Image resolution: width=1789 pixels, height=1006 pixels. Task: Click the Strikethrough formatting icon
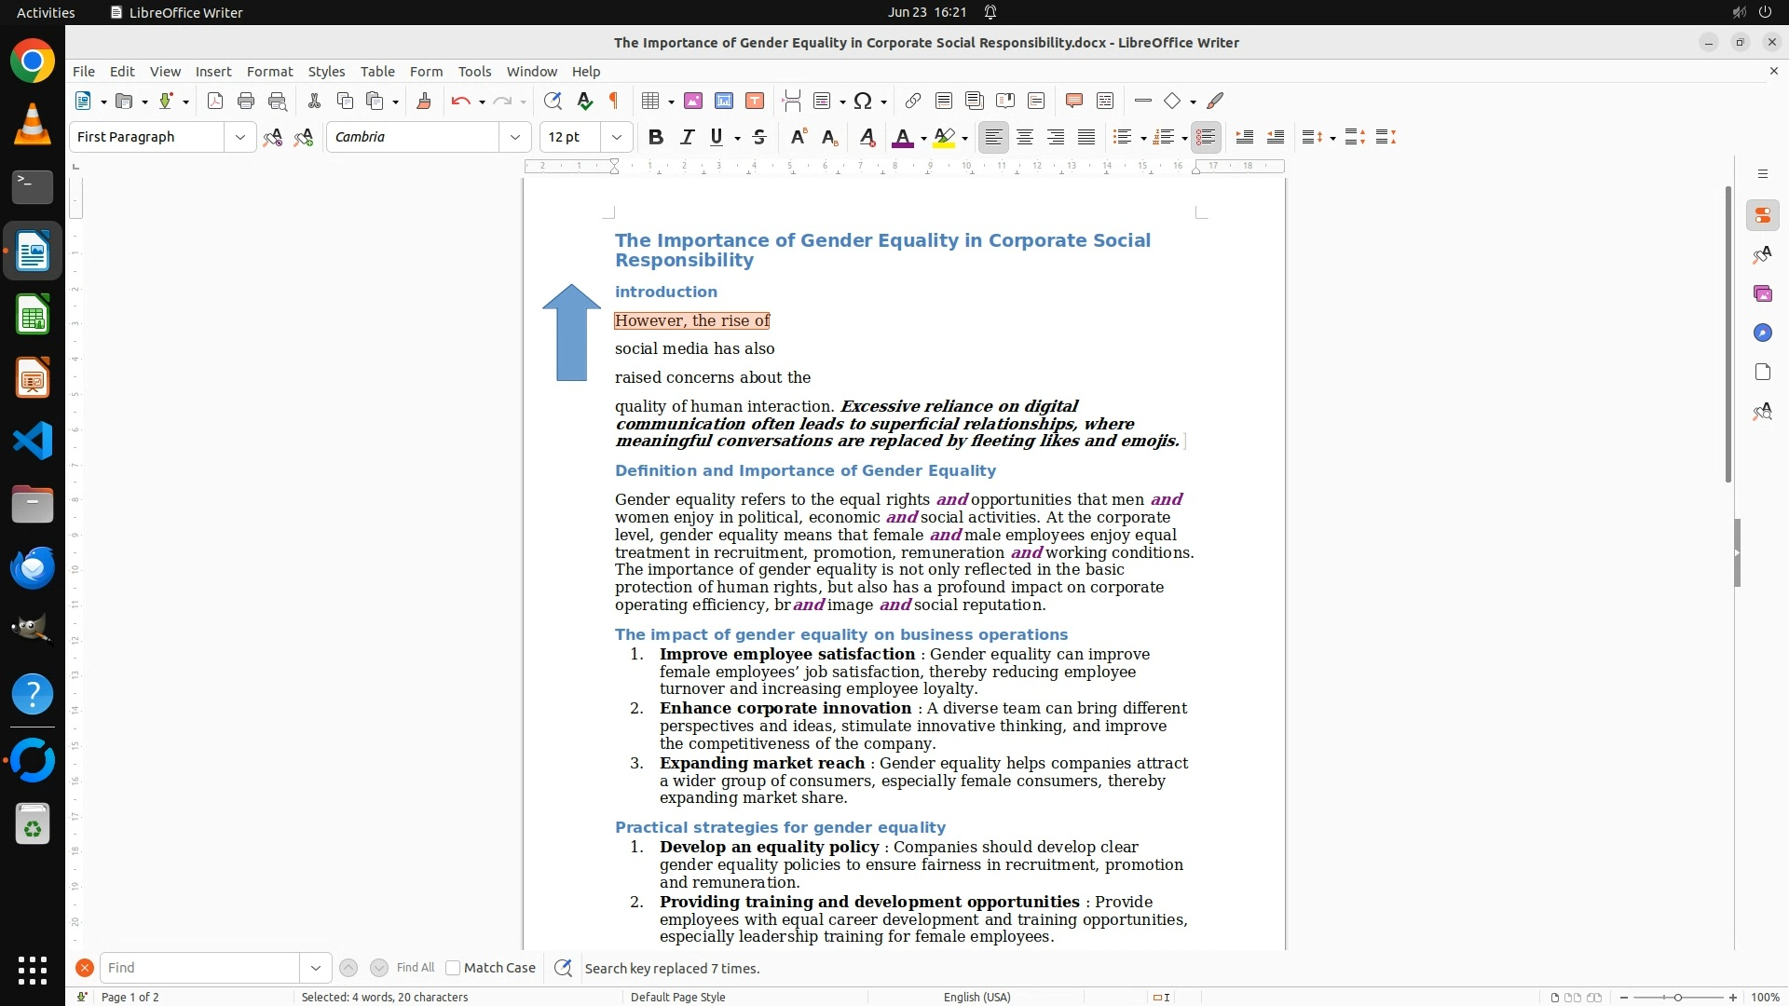[x=759, y=137]
